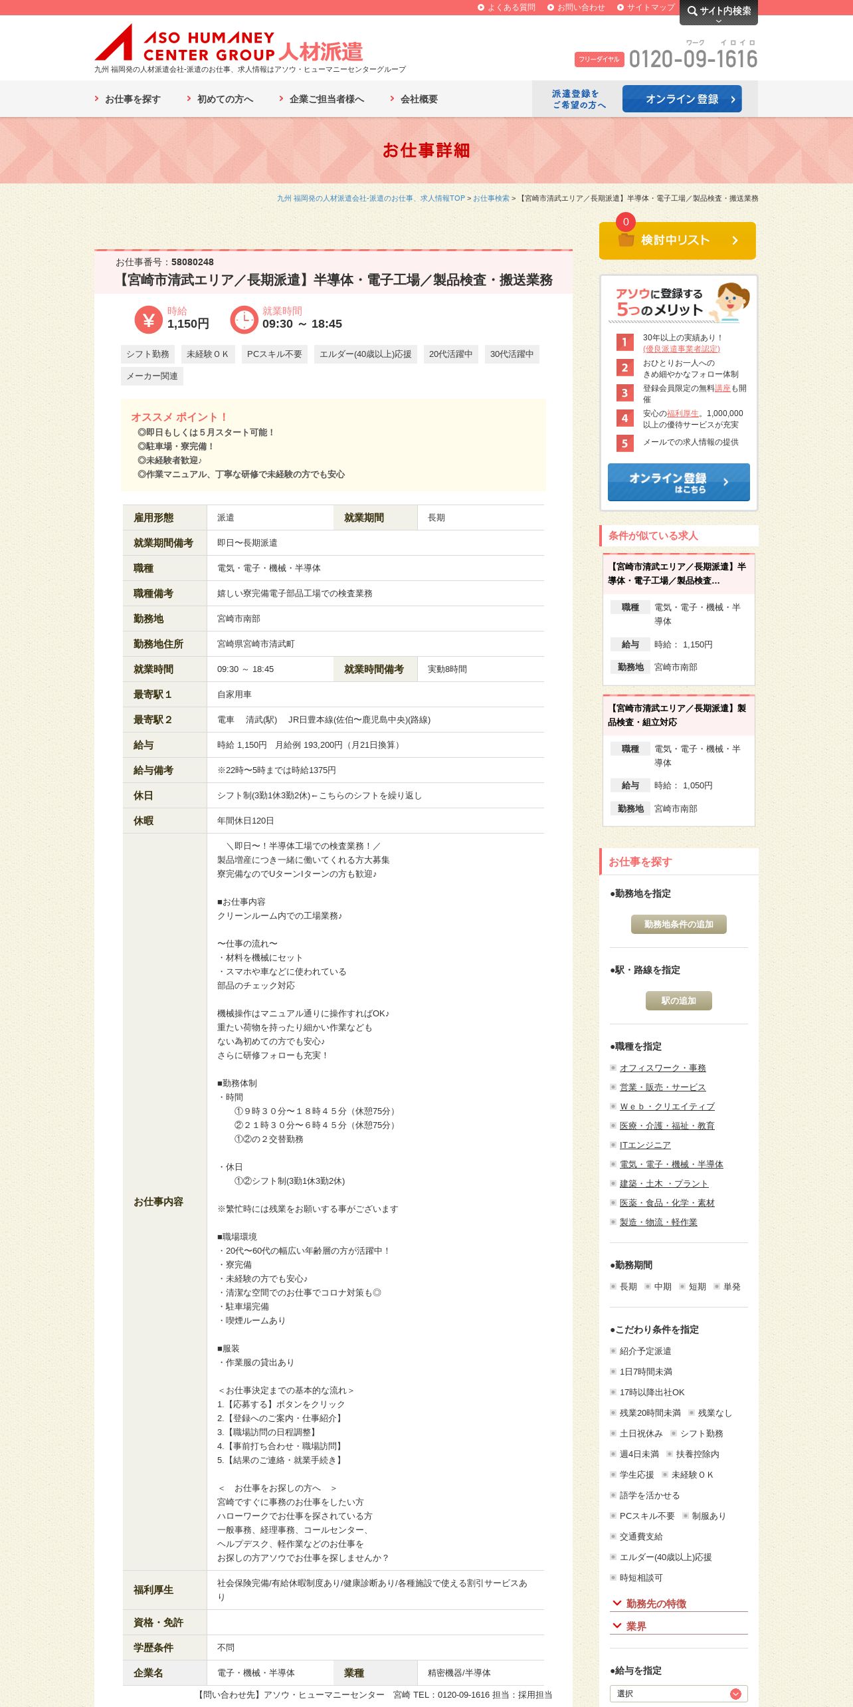The image size is (853, 1707).
Task: Click the woman illustration in メリット banner
Action: pos(730,302)
